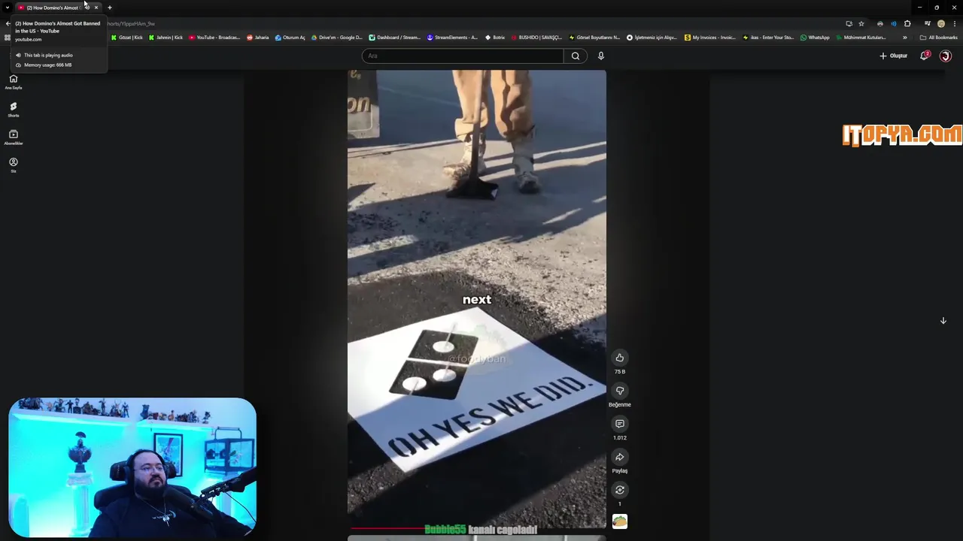Open YouTube Ana Sayfa home

[x=13, y=82]
